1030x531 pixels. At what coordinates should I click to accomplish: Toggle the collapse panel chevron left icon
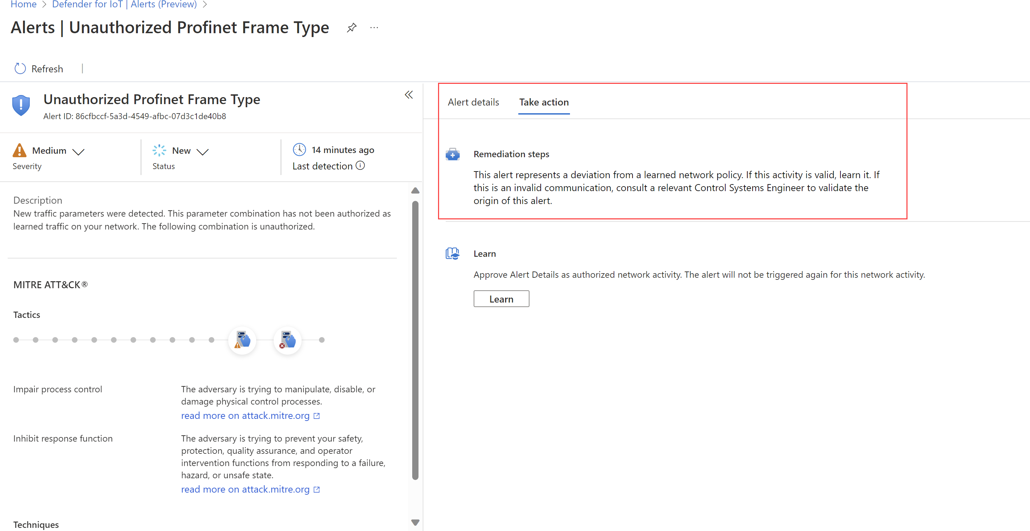point(409,95)
